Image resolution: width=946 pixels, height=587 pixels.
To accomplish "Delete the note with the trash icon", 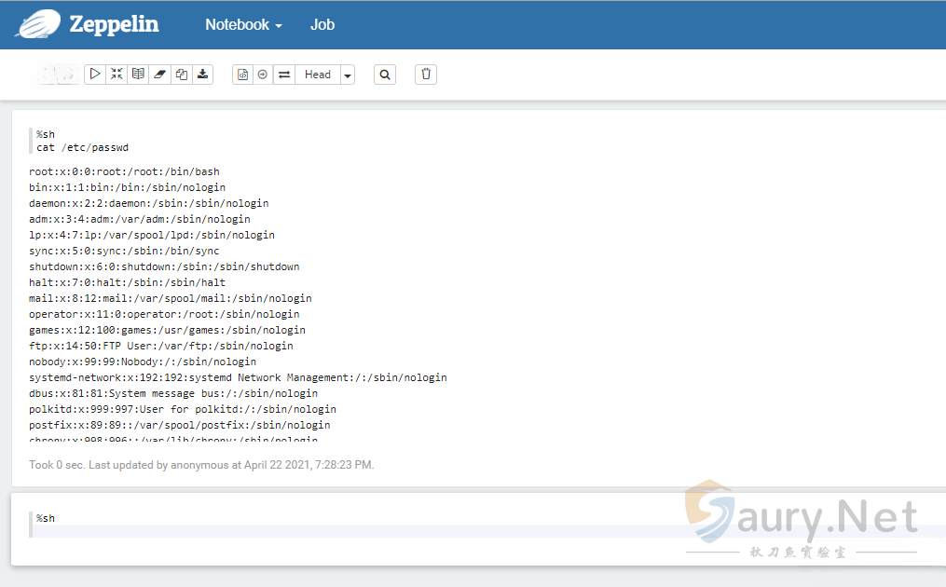I will (x=426, y=75).
